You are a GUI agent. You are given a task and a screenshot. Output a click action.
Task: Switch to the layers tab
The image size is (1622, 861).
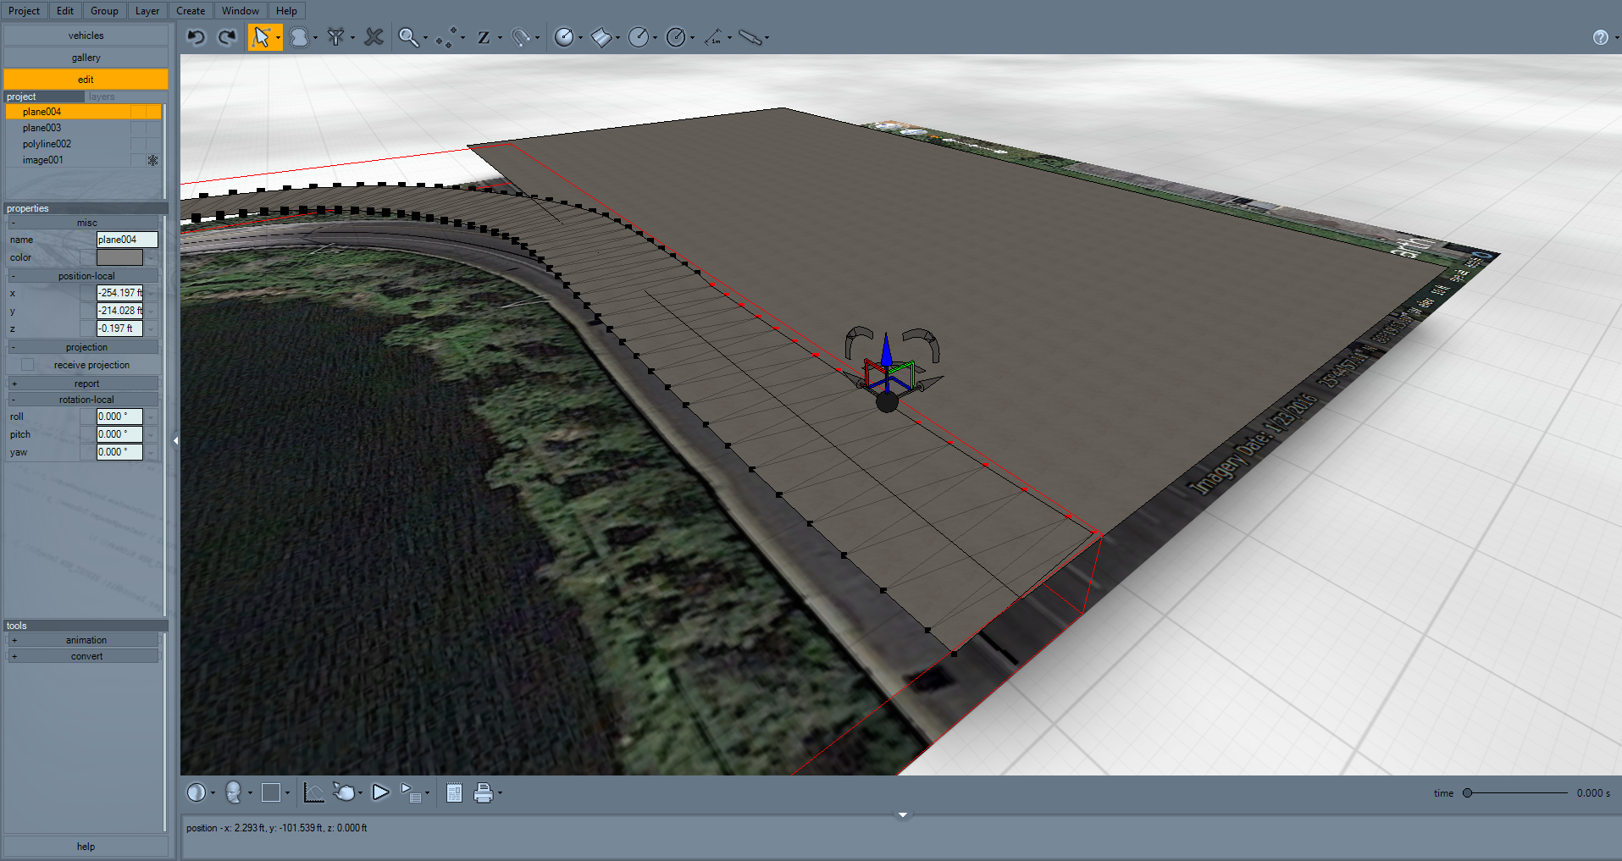(x=102, y=97)
